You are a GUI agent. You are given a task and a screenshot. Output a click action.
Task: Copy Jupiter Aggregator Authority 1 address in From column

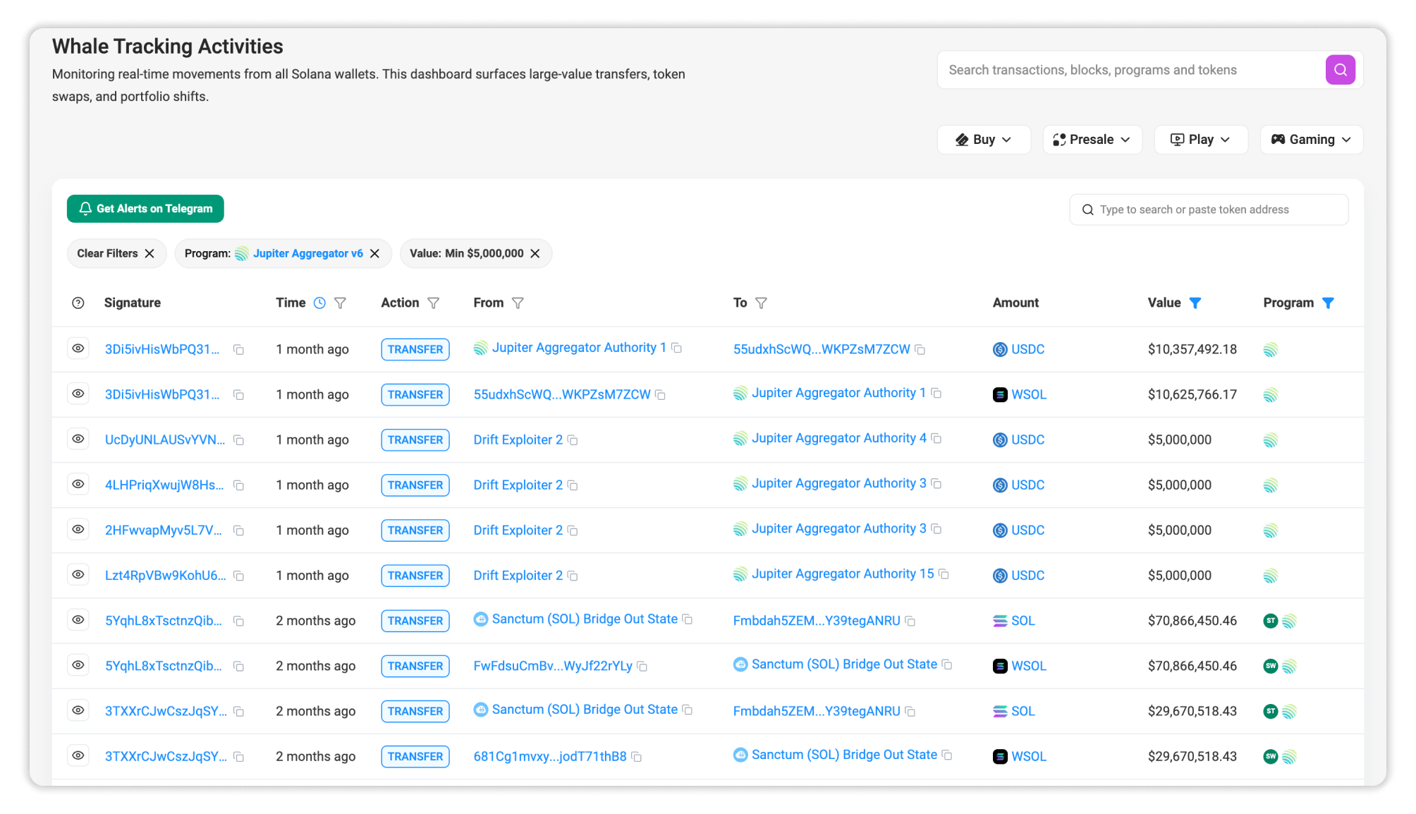pos(677,348)
